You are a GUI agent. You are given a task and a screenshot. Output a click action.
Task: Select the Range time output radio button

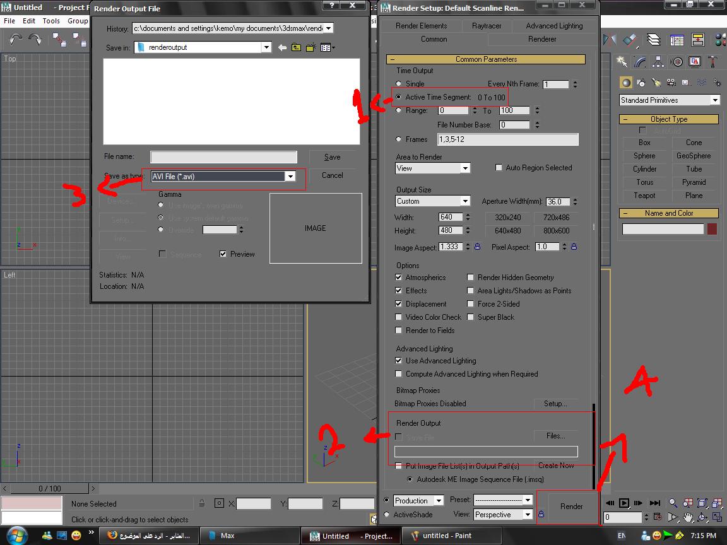click(x=398, y=110)
